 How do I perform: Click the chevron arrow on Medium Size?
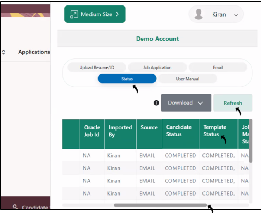pos(118,14)
